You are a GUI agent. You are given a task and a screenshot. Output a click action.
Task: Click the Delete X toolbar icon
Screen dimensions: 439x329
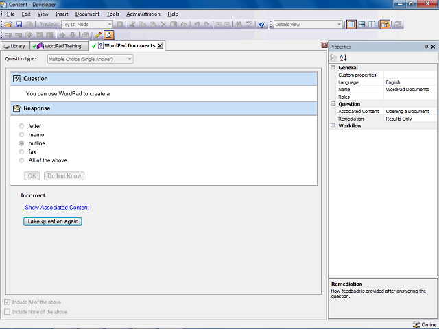[x=163, y=25]
